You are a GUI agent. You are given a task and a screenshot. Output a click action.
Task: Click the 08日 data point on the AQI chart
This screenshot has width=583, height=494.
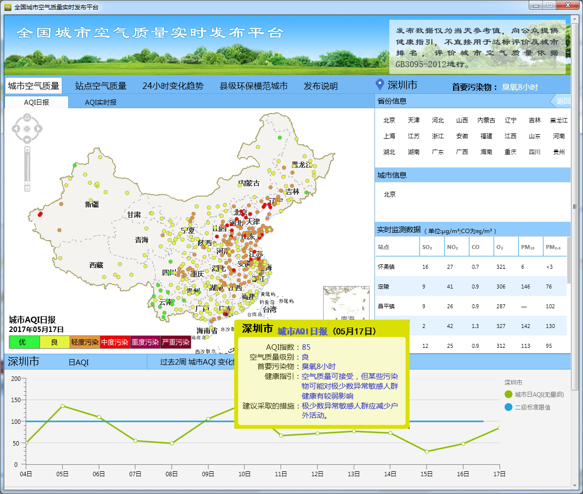[x=172, y=443]
